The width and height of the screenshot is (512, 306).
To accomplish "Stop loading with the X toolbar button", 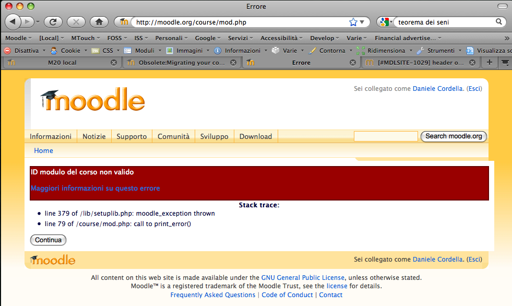I will click(76, 22).
